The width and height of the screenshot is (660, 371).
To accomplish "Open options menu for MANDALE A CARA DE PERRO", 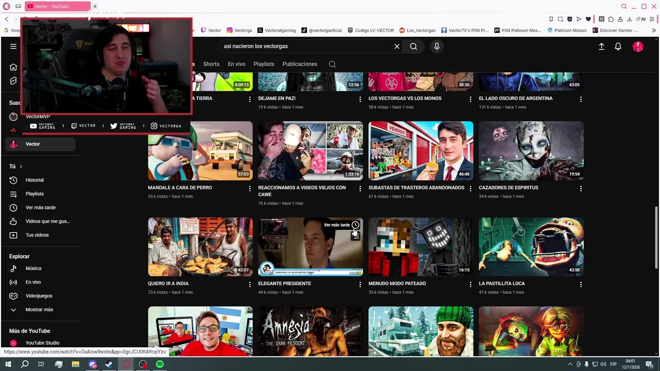I will coord(250,189).
